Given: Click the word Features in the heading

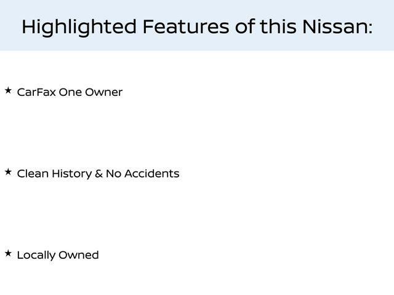Looking at the screenshot, I should pos(186,26).
